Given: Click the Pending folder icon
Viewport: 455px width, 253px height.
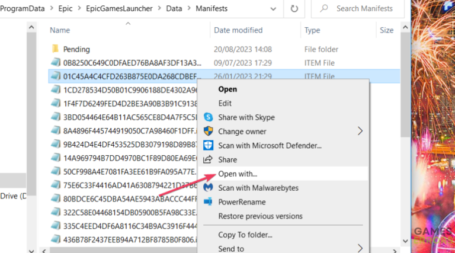Looking at the screenshot, I should (x=55, y=49).
